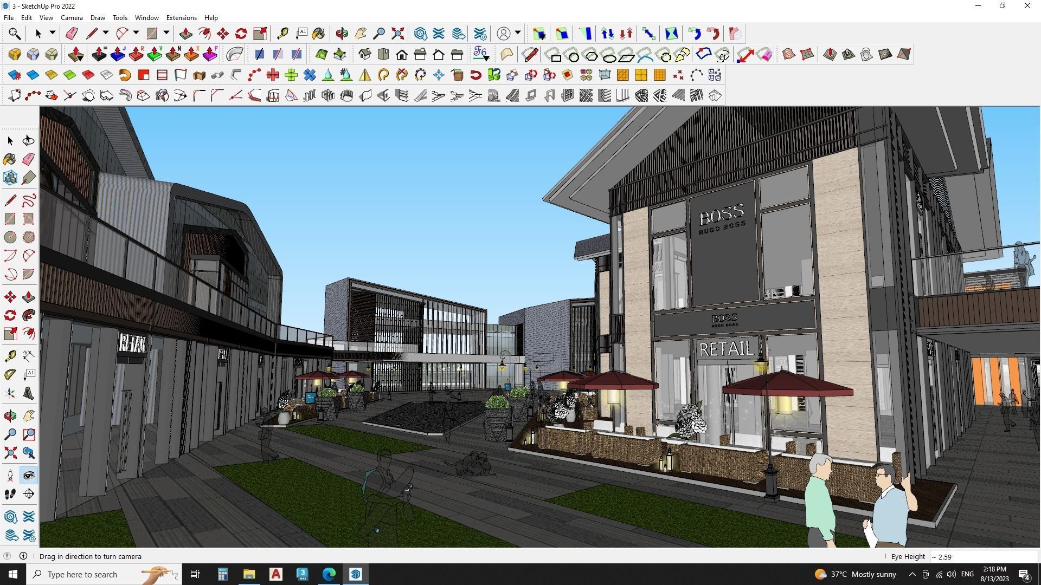
Task: Select Round Push Pull R tool
Action: click(x=136, y=54)
